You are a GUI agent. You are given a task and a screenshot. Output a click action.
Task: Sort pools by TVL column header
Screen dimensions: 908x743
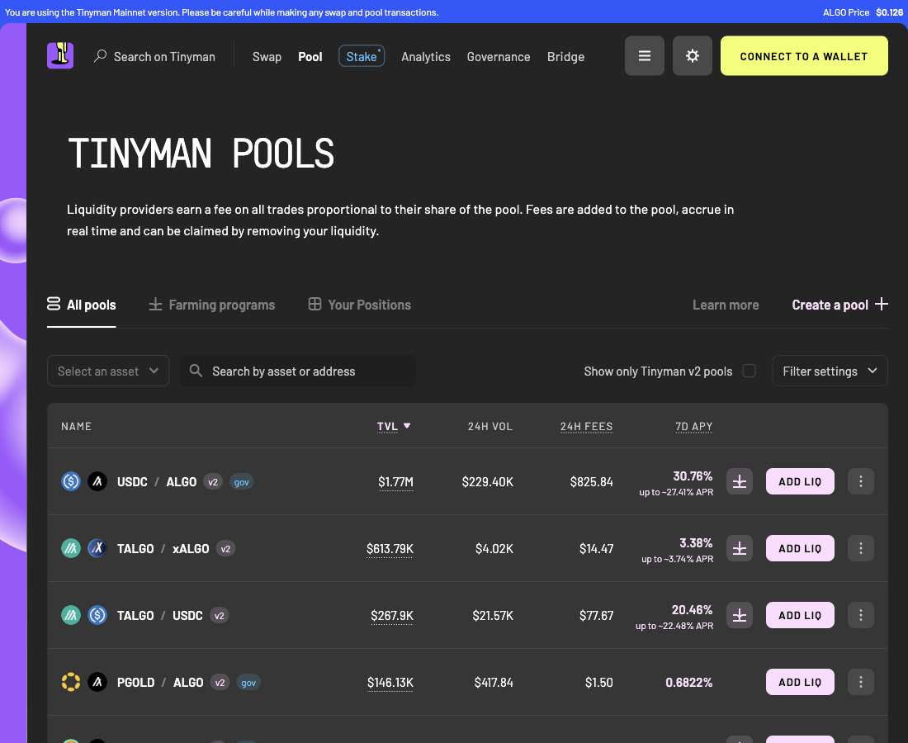click(x=393, y=426)
